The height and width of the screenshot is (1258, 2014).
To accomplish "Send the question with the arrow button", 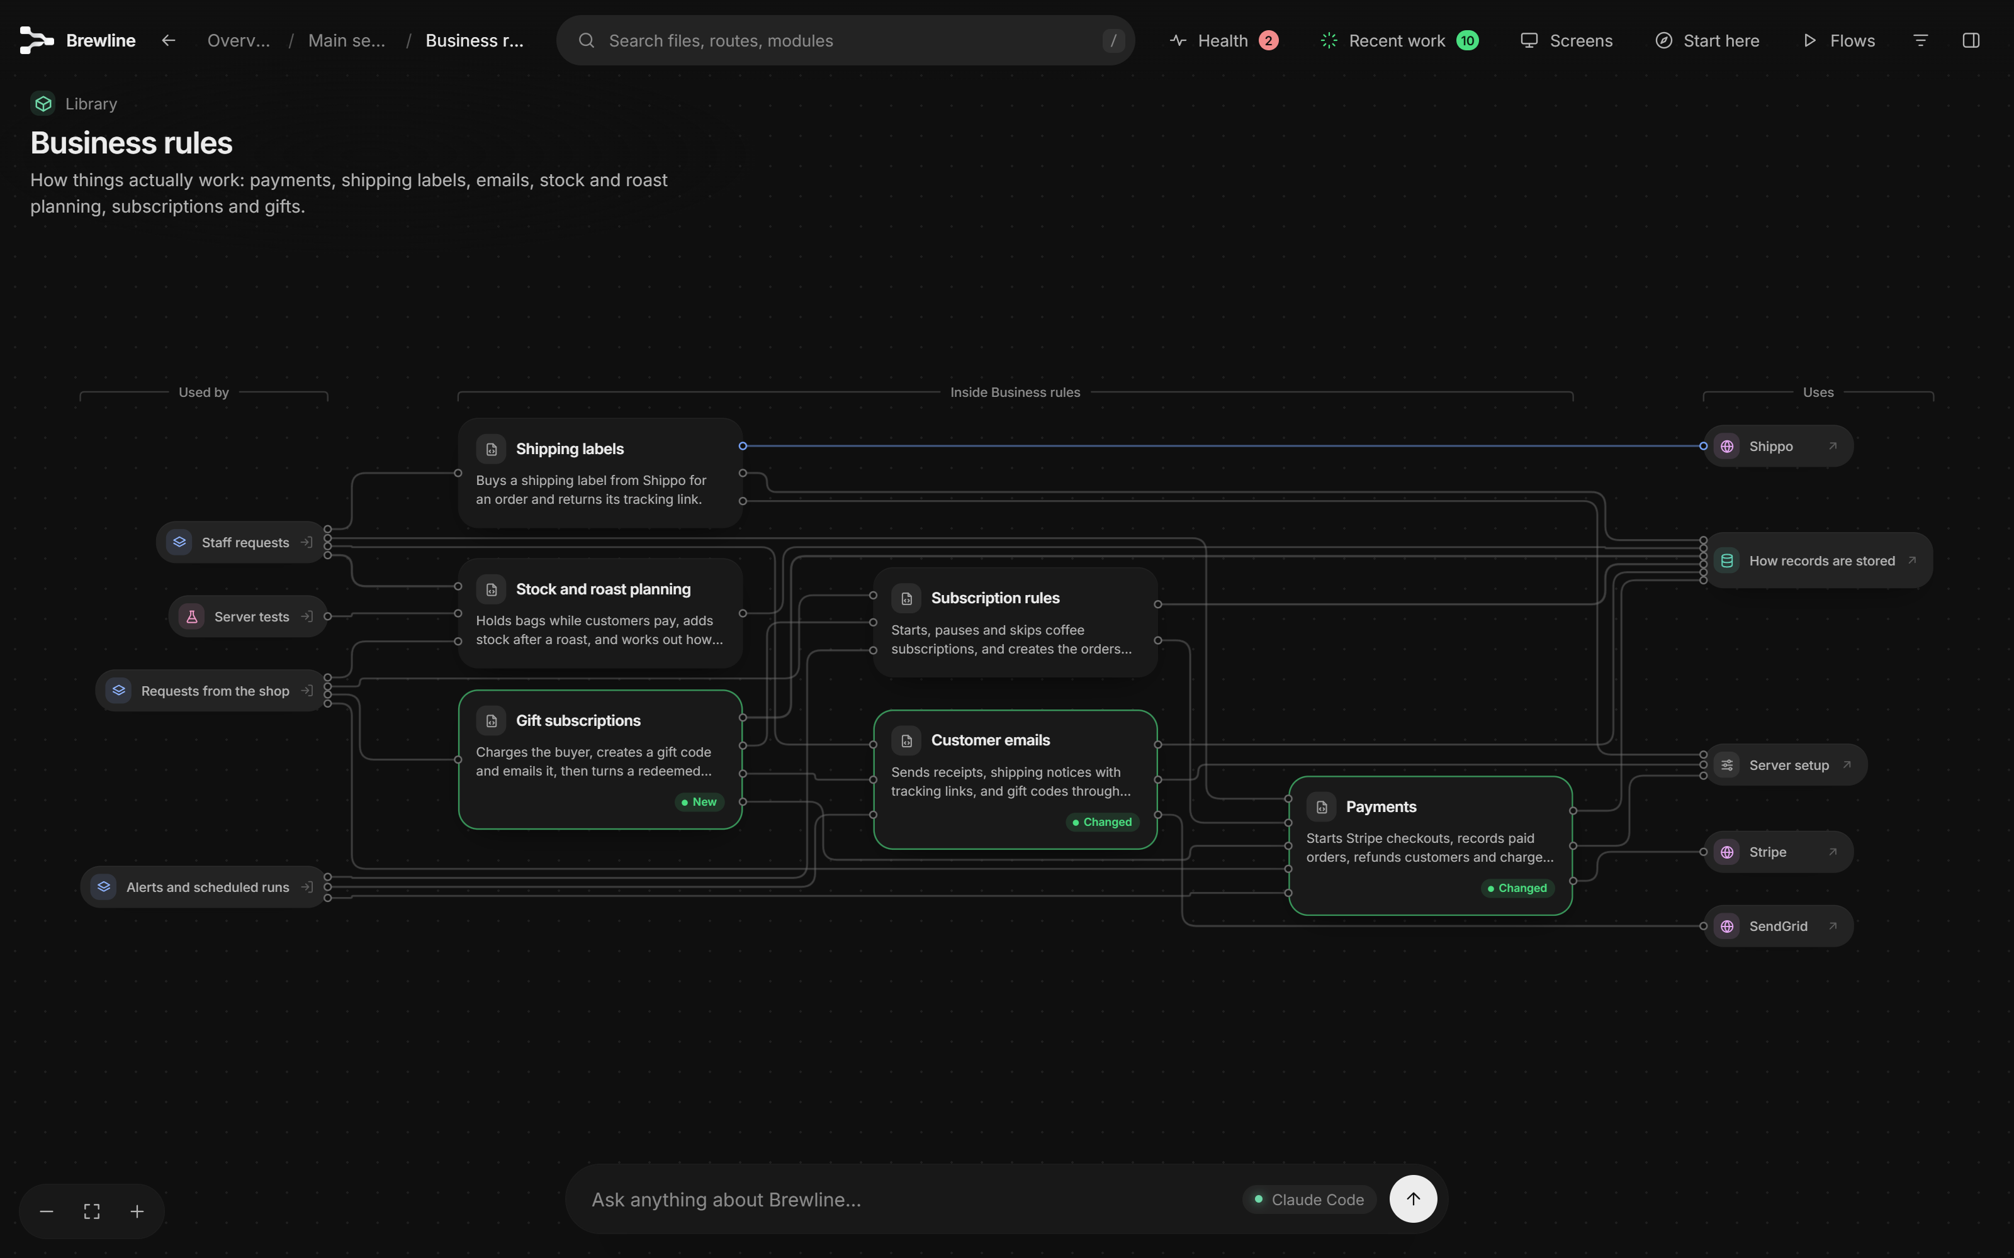I will 1413,1199.
